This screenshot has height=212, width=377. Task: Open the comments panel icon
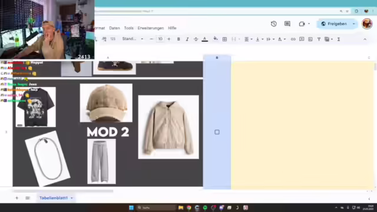point(287,24)
